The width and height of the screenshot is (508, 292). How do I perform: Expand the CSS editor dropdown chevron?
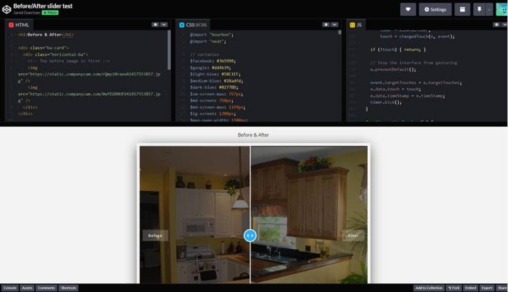334,24
